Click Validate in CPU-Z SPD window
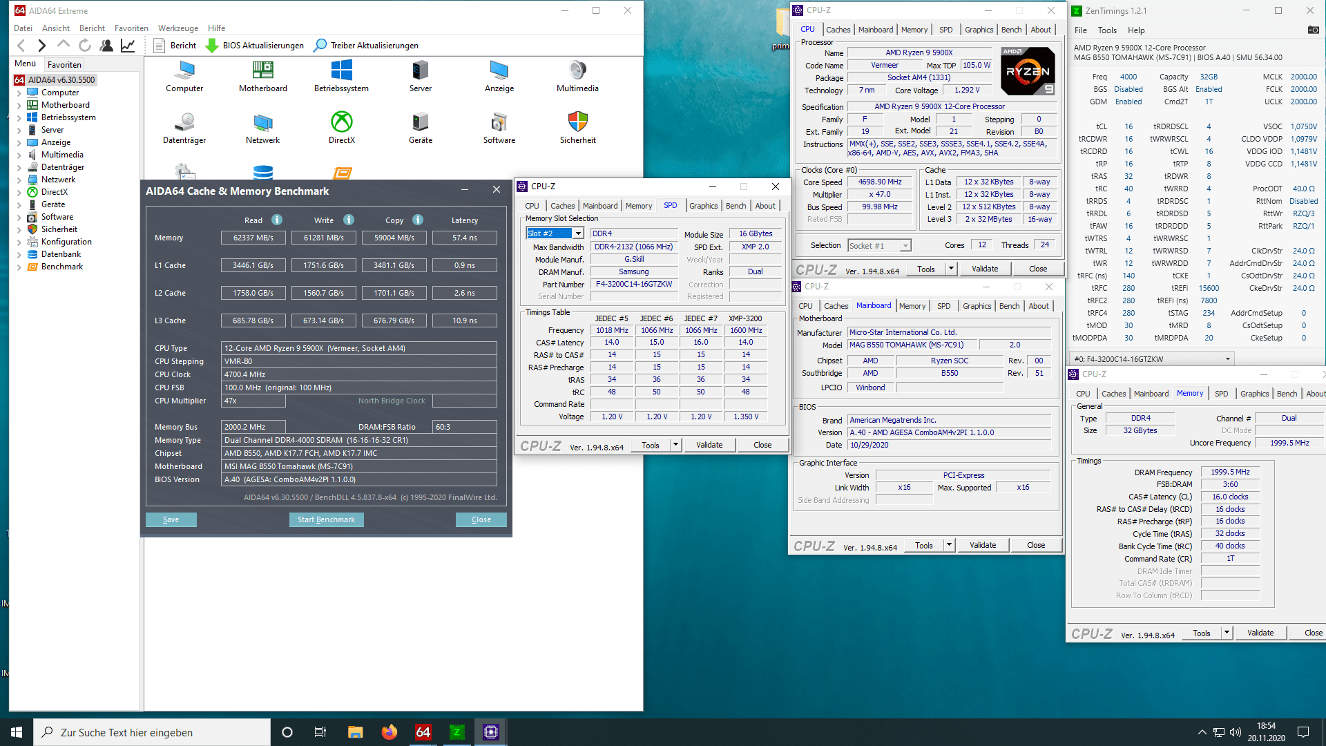Image resolution: width=1326 pixels, height=746 pixels. tap(709, 445)
